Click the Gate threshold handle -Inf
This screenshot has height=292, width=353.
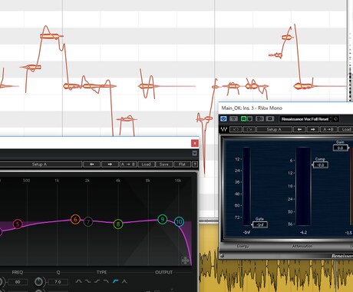(259, 224)
